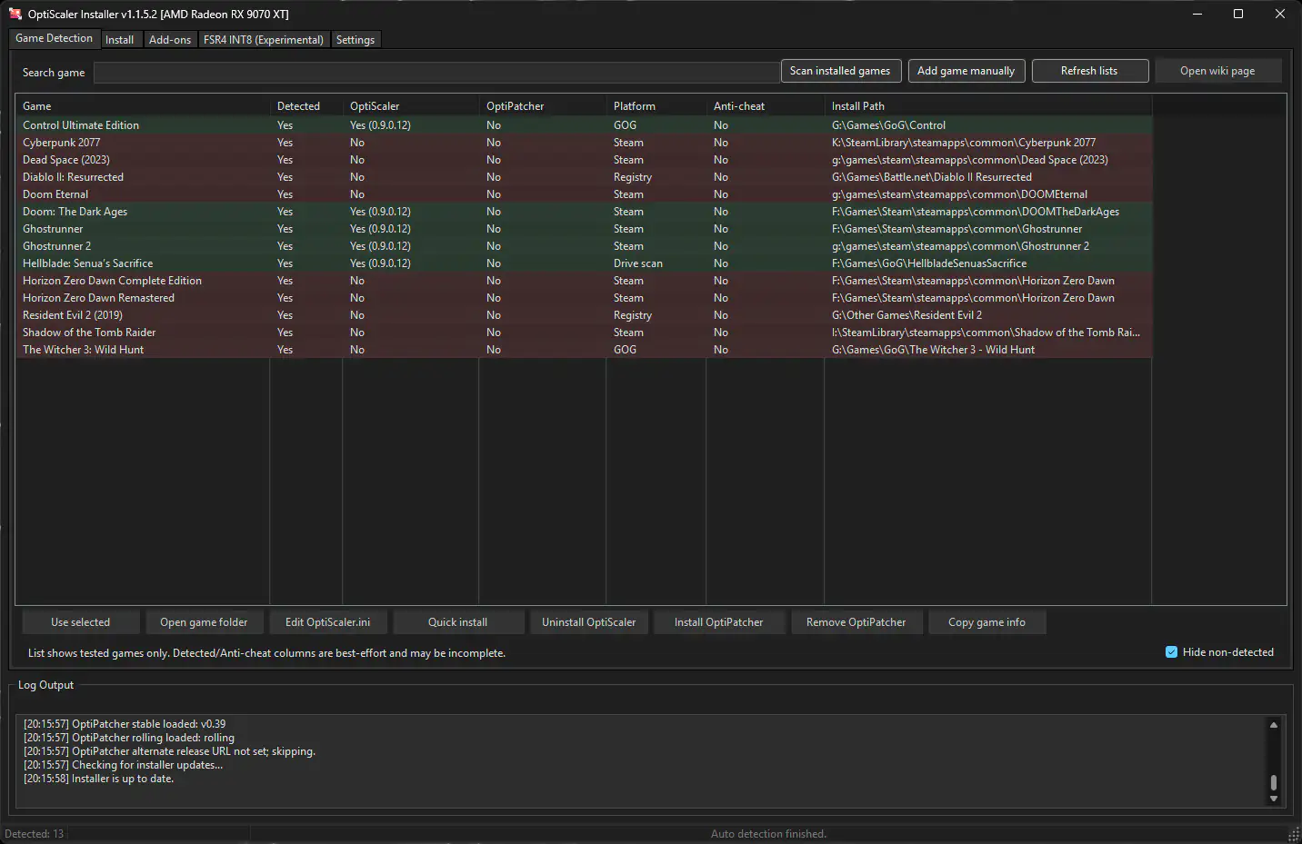The image size is (1302, 844).
Task: Sort by the Game column header
Action: (x=143, y=106)
